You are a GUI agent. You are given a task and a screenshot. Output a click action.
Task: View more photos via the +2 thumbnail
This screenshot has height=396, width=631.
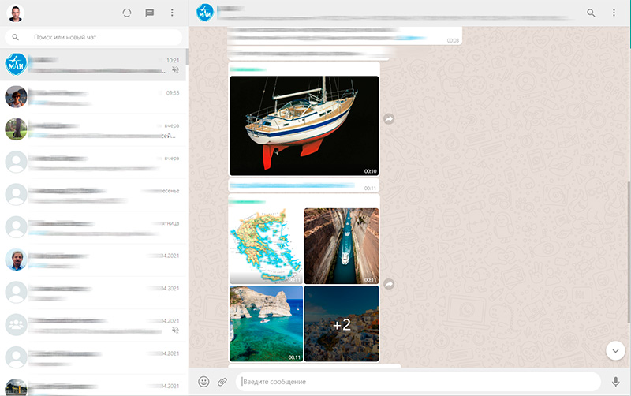[341, 323]
